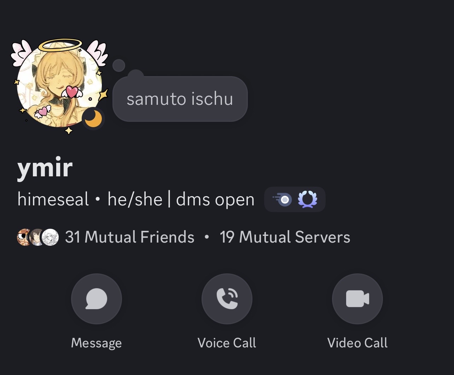Open ymir's profile avatar picture
Screen dimensions: 454x375
click(59, 85)
